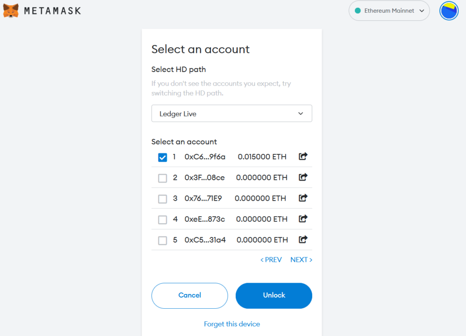
Task: Open the account avatar menu
Action: point(449,11)
